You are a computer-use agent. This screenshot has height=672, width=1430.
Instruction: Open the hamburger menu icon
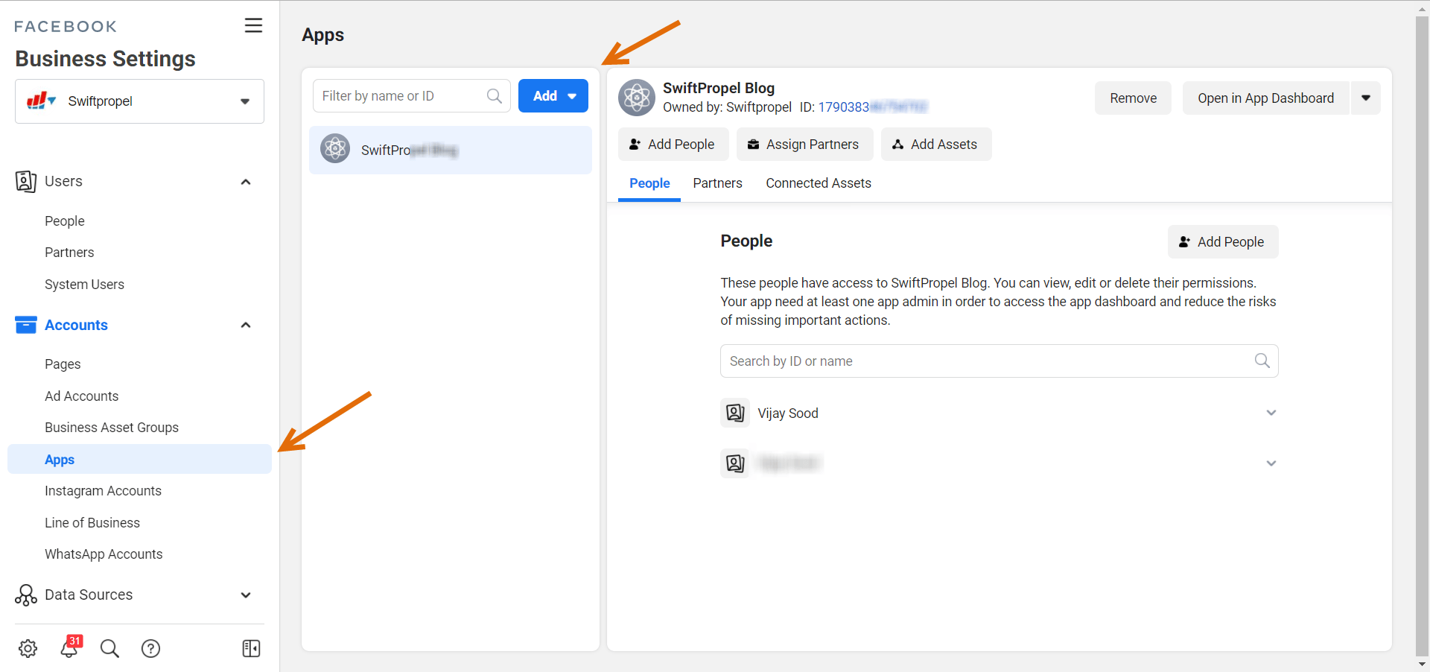pyautogui.click(x=253, y=25)
